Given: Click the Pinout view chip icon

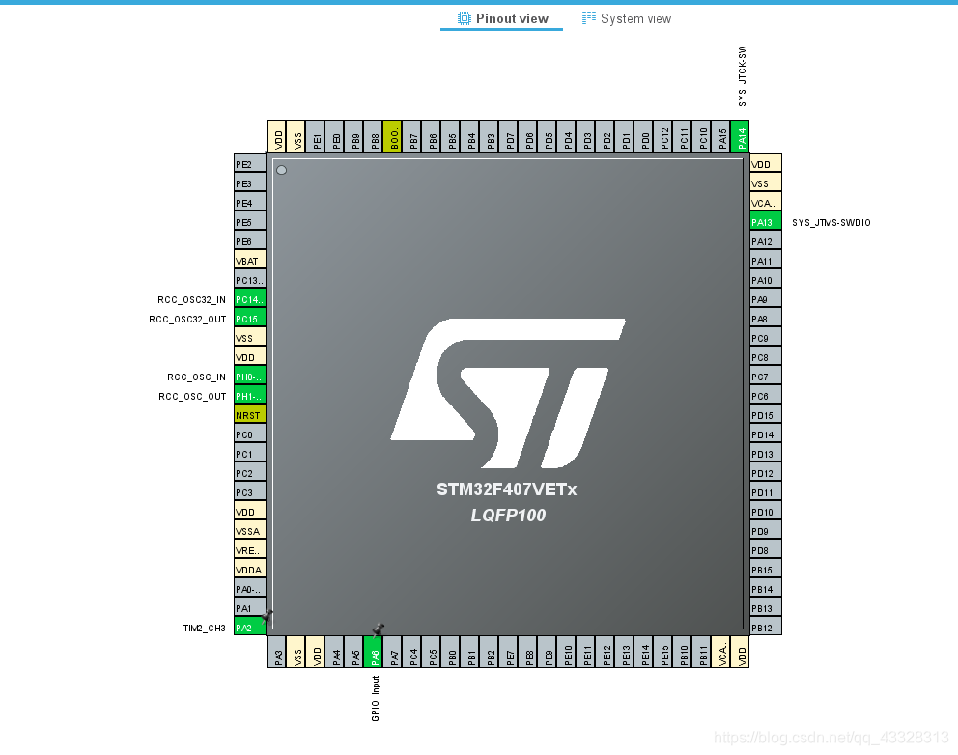Looking at the screenshot, I should (x=464, y=18).
